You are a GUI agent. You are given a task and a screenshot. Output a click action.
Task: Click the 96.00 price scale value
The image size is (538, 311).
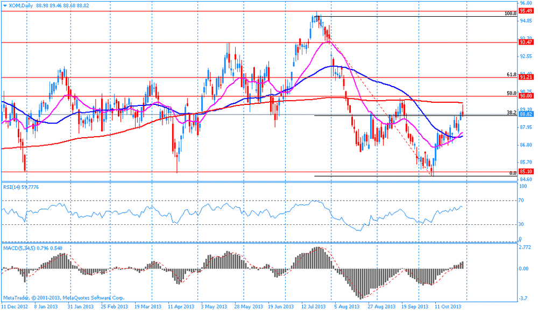(x=526, y=3)
